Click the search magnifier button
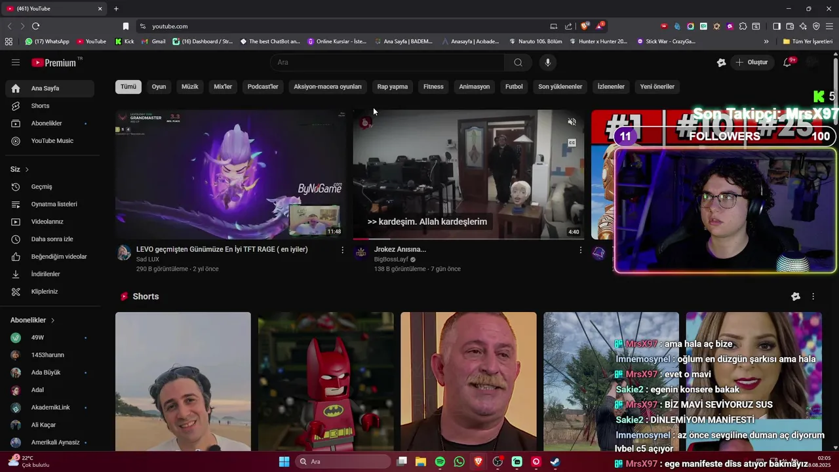Viewport: 839px width, 472px height. tap(518, 62)
